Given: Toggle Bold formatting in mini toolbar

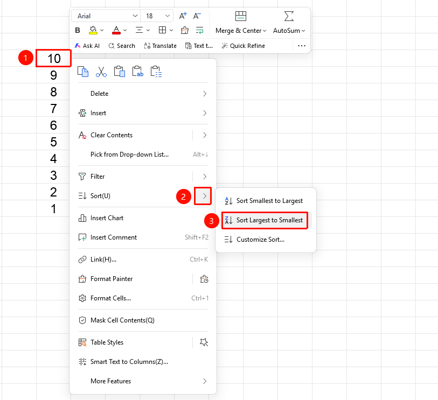Looking at the screenshot, I should pyautogui.click(x=78, y=30).
